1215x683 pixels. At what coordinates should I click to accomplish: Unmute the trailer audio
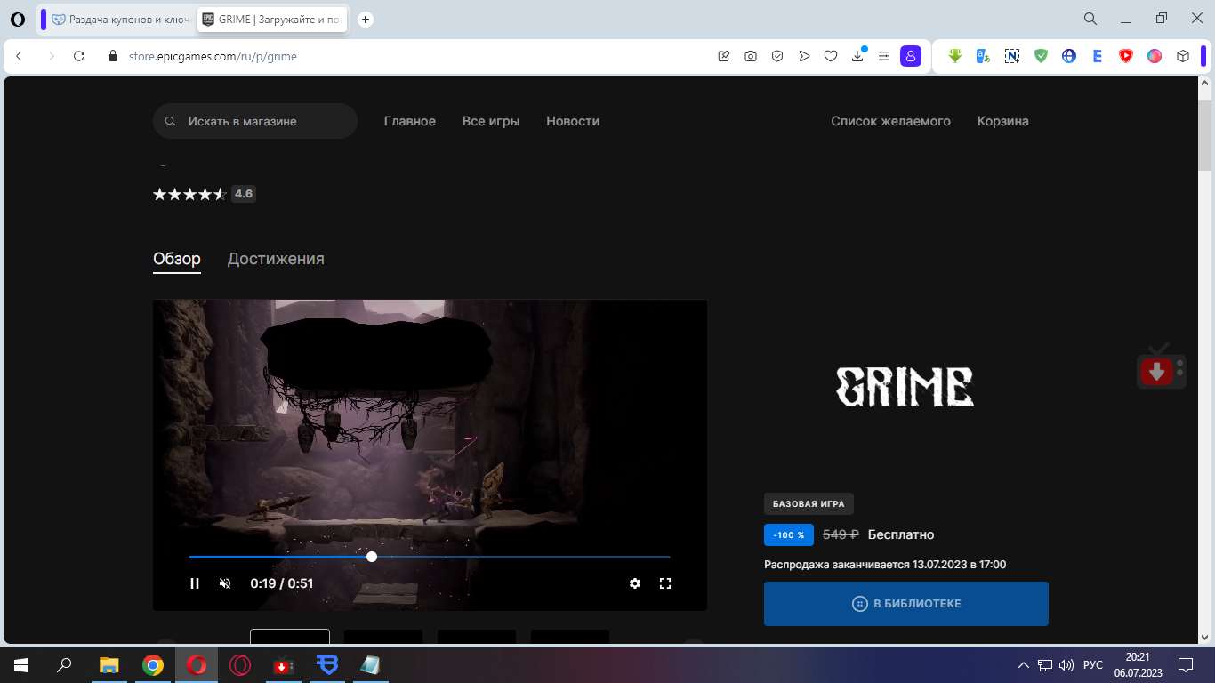(225, 583)
